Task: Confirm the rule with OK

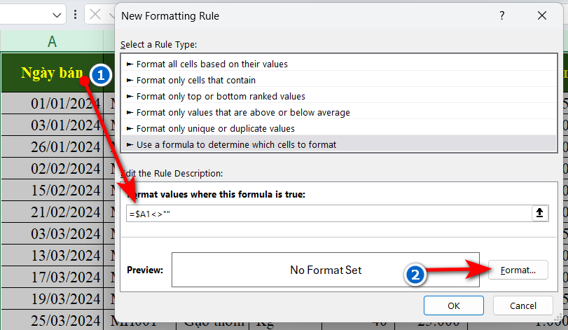Action: (453, 305)
